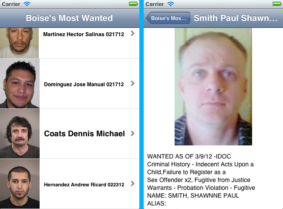Viewport: 283px width, 209px height.
Task: Expand Dominguez Jose Manual row chevron
Action: tap(133, 84)
